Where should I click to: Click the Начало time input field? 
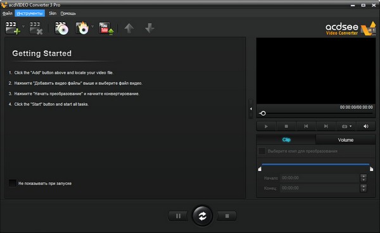click(x=320, y=178)
